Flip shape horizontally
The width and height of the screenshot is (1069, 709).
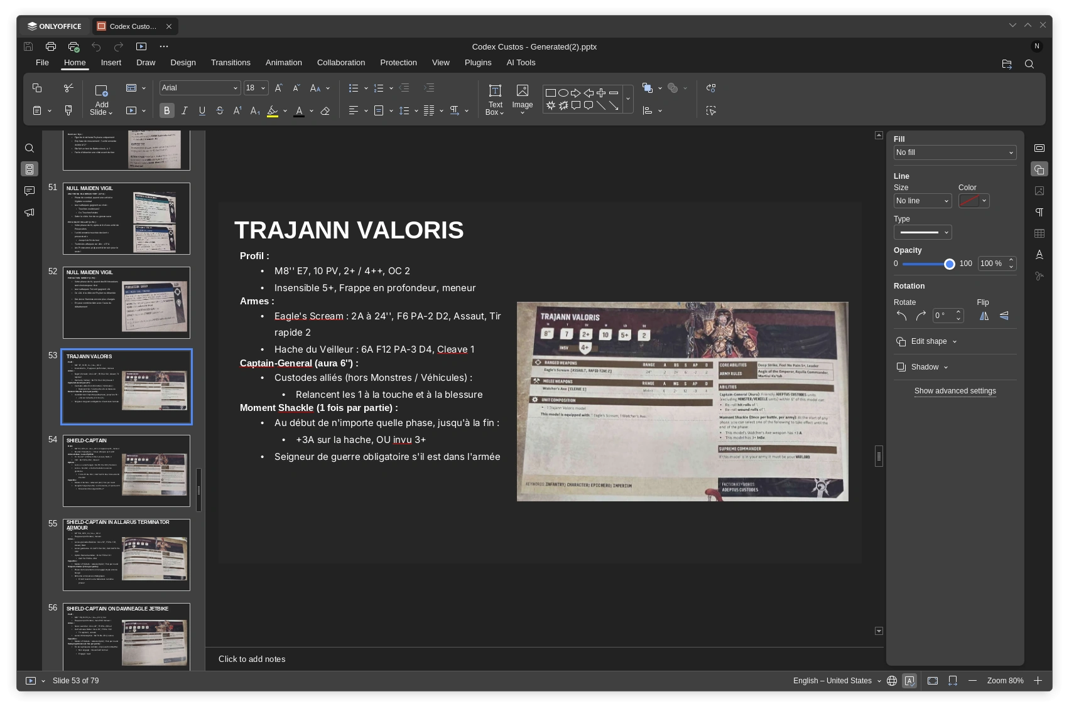tap(984, 316)
